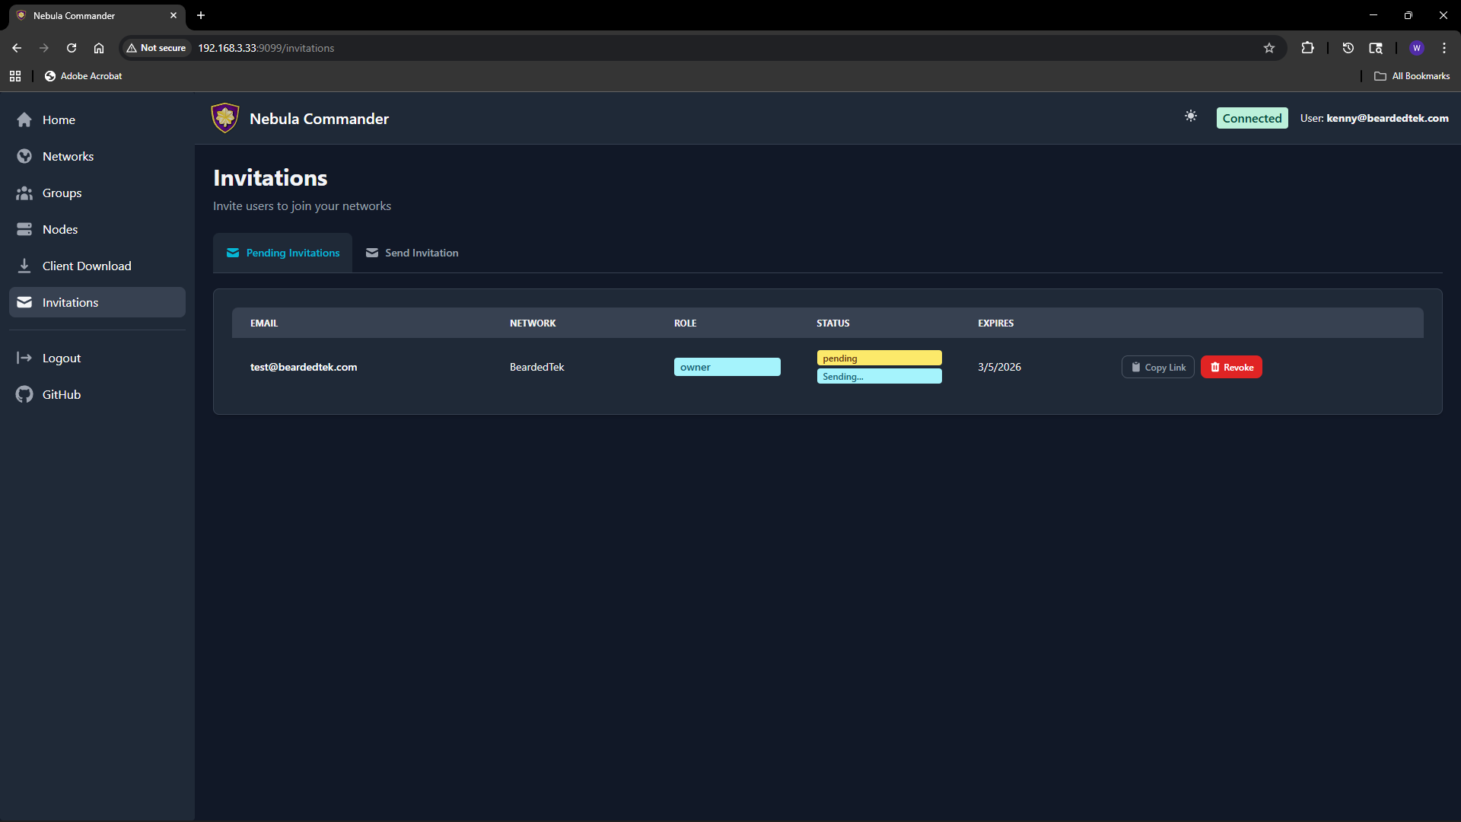Toggle light/dark theme sun icon
The image size is (1461, 822).
(1191, 116)
